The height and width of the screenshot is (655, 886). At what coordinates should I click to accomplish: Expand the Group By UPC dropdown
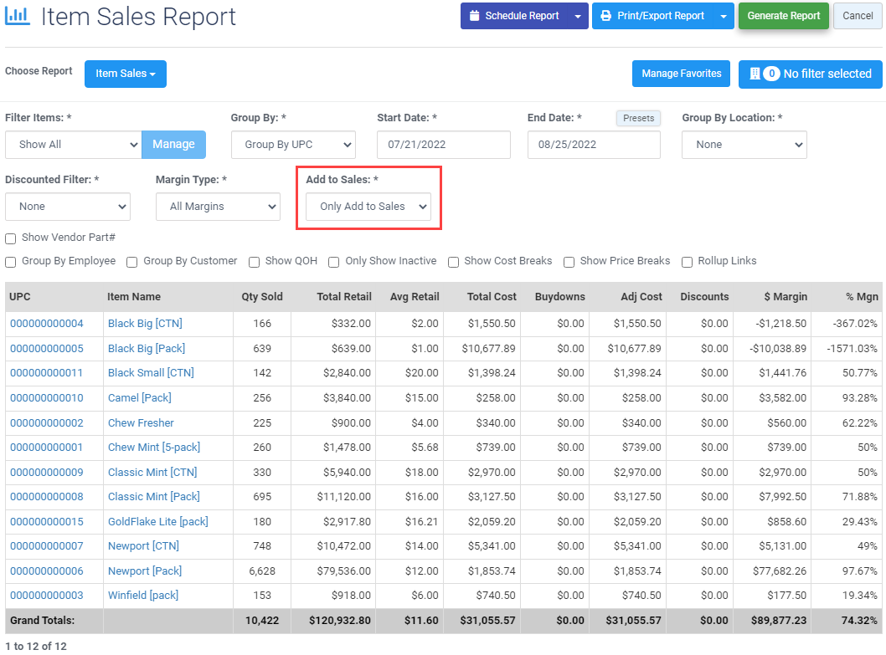point(293,145)
